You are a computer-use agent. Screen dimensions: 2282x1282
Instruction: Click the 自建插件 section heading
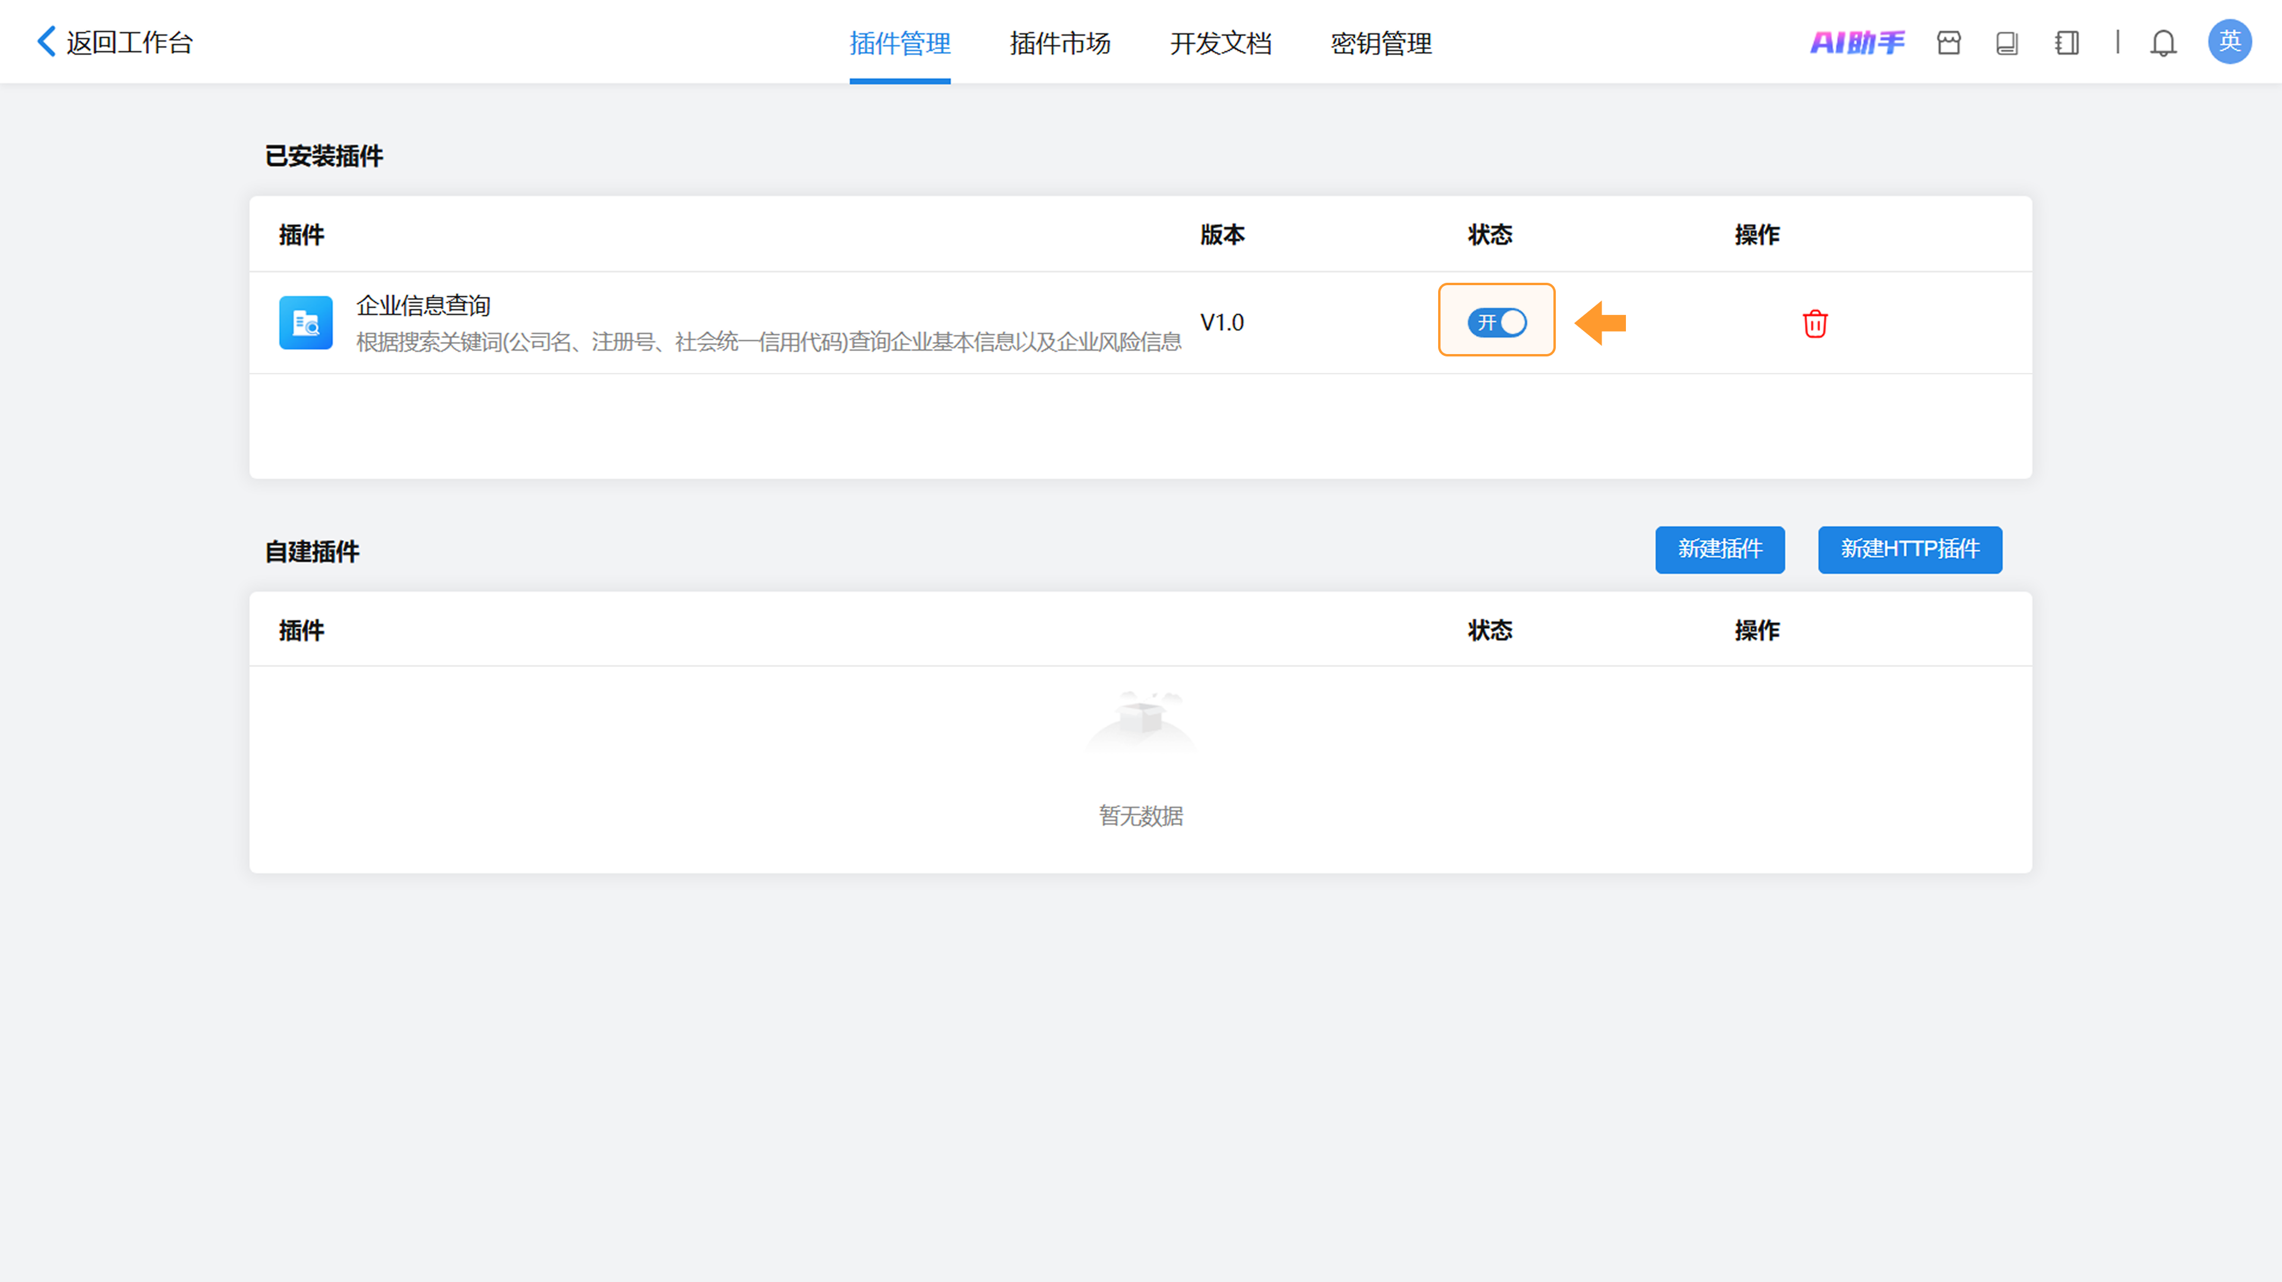312,551
